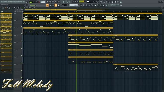The image size is (164, 92).
Task: Click the save project disk icon
Action: [x=112, y=2]
